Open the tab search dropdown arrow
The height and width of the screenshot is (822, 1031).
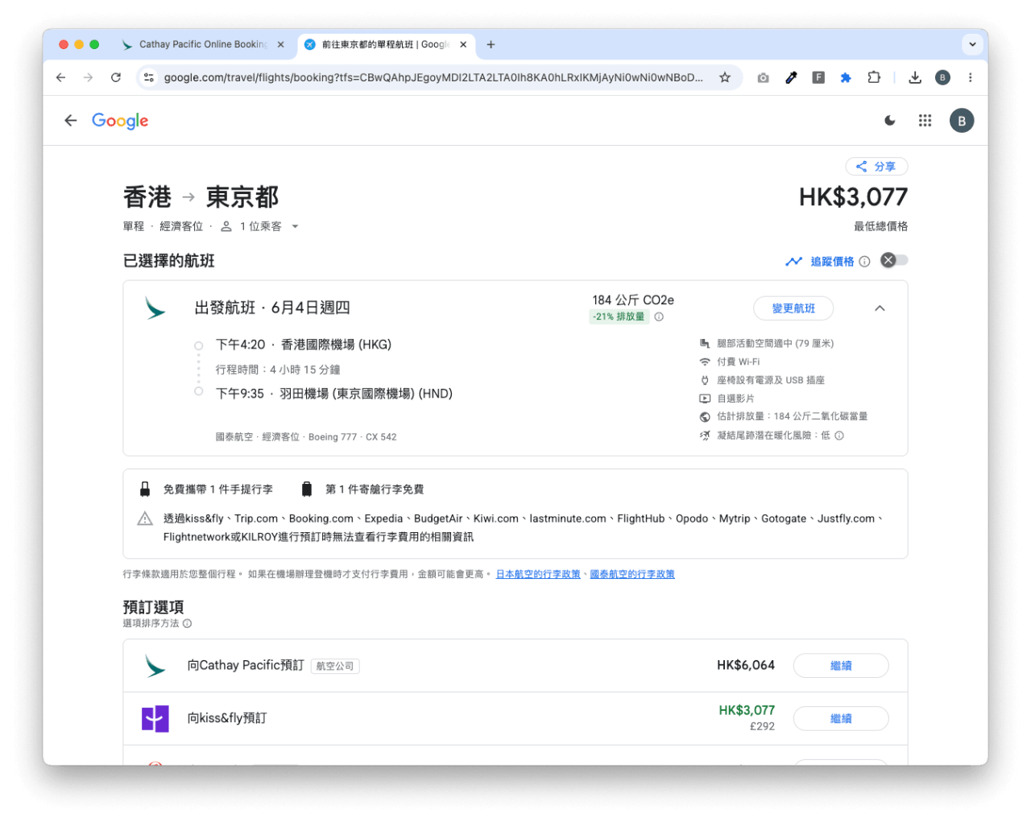972,44
